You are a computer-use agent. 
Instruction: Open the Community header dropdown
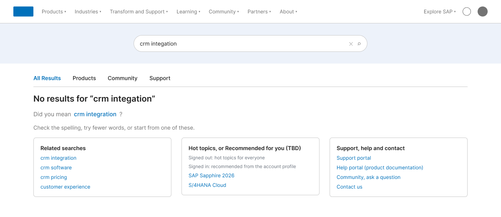tap(224, 12)
